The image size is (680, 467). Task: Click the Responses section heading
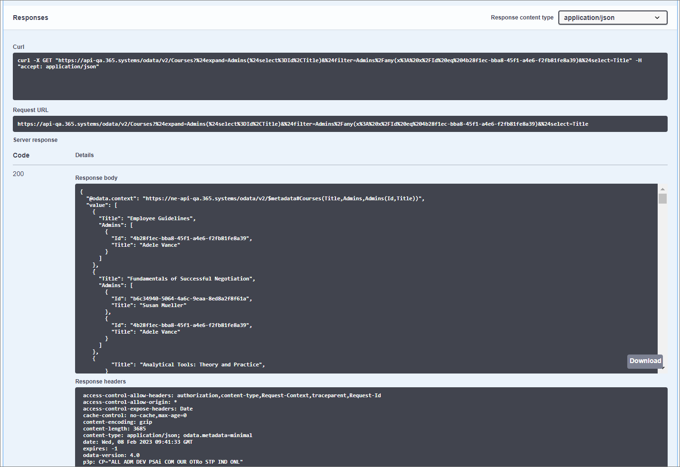tap(30, 18)
